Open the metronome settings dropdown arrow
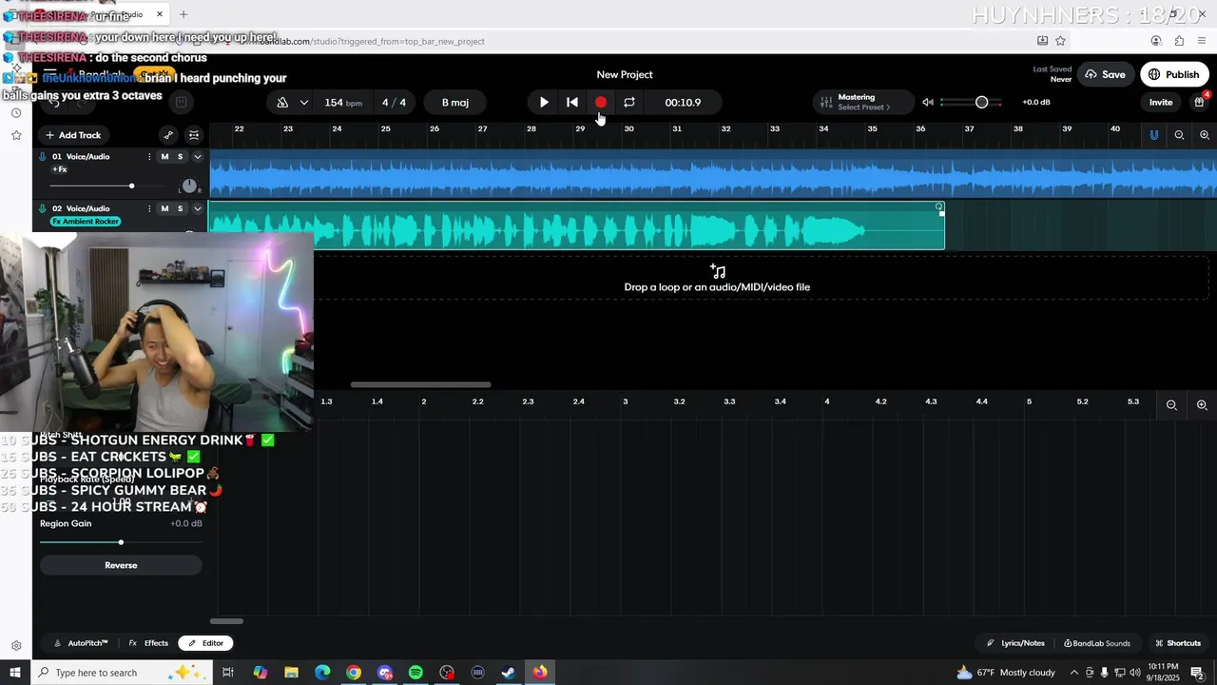Viewport: 1217px width, 685px height. click(x=303, y=103)
